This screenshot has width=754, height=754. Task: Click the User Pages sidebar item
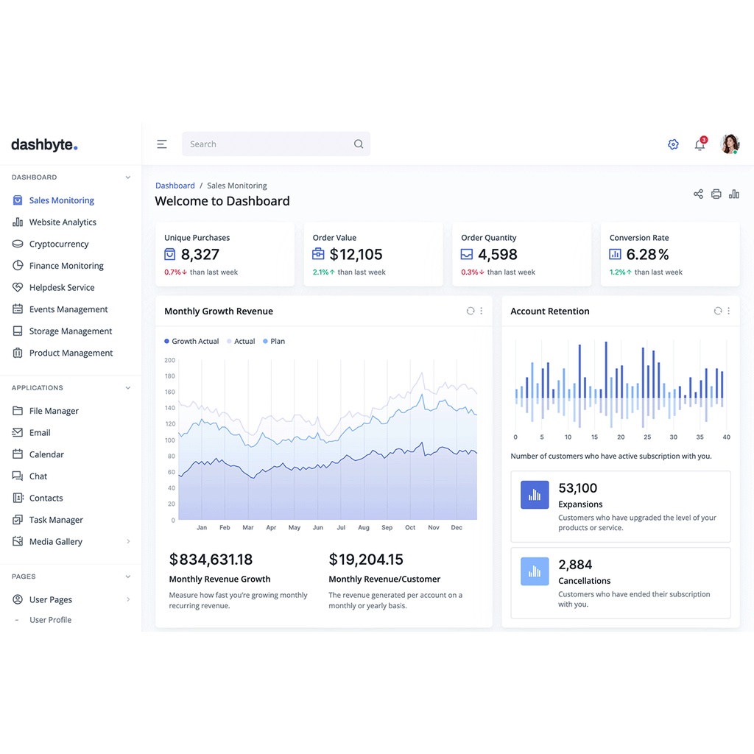coord(71,599)
